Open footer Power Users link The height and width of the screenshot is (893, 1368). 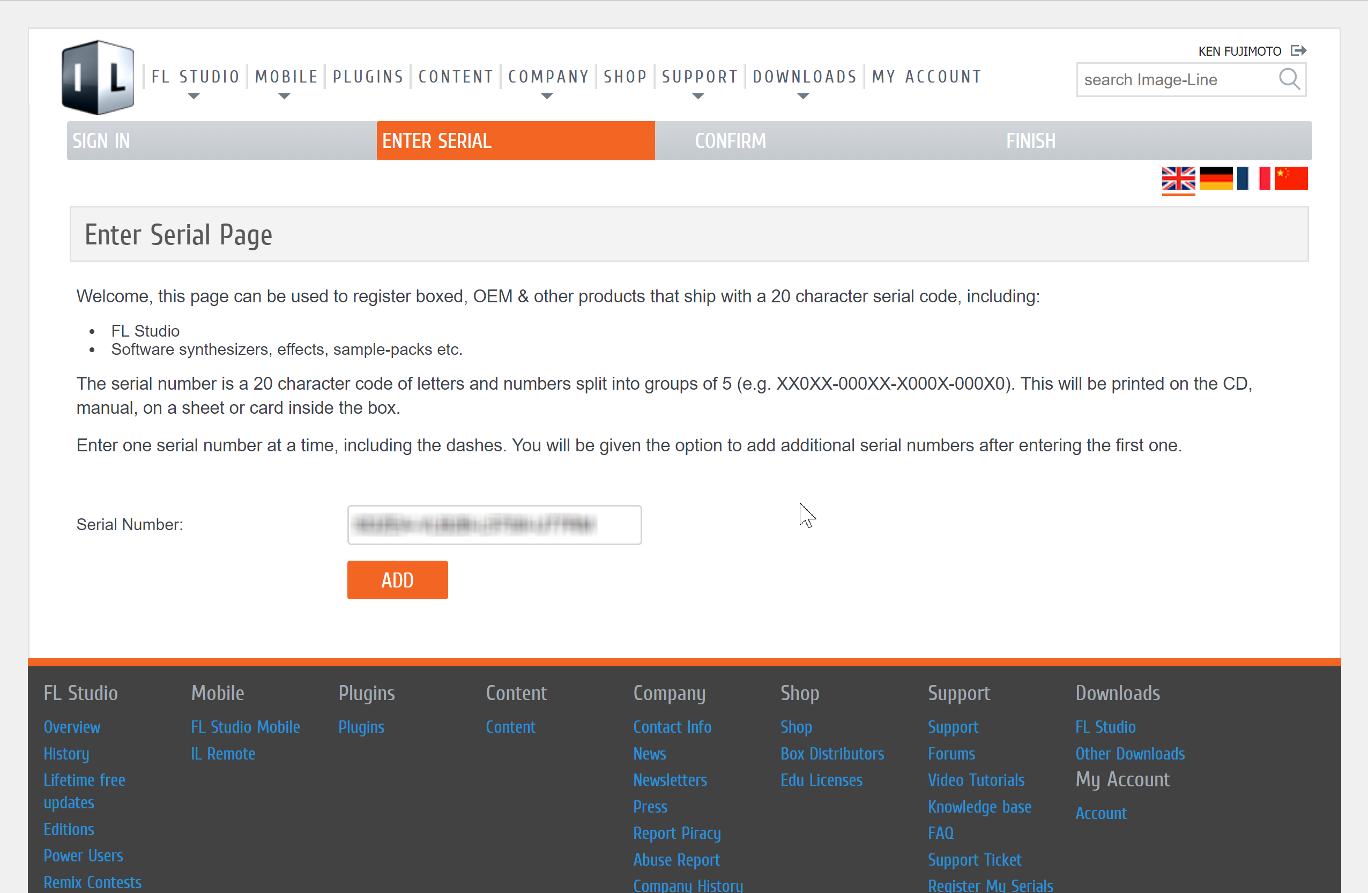pyautogui.click(x=83, y=855)
